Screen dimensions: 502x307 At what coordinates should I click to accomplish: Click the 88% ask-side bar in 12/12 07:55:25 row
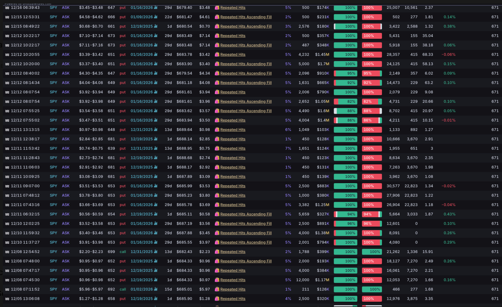click(346, 111)
